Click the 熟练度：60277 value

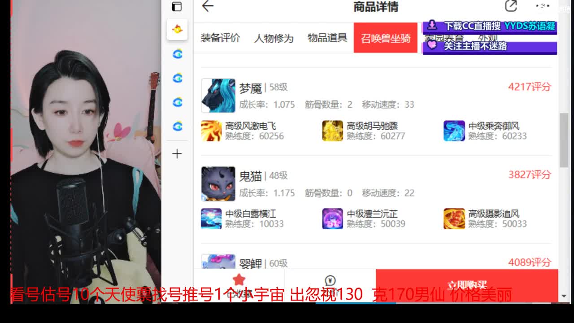tap(376, 136)
